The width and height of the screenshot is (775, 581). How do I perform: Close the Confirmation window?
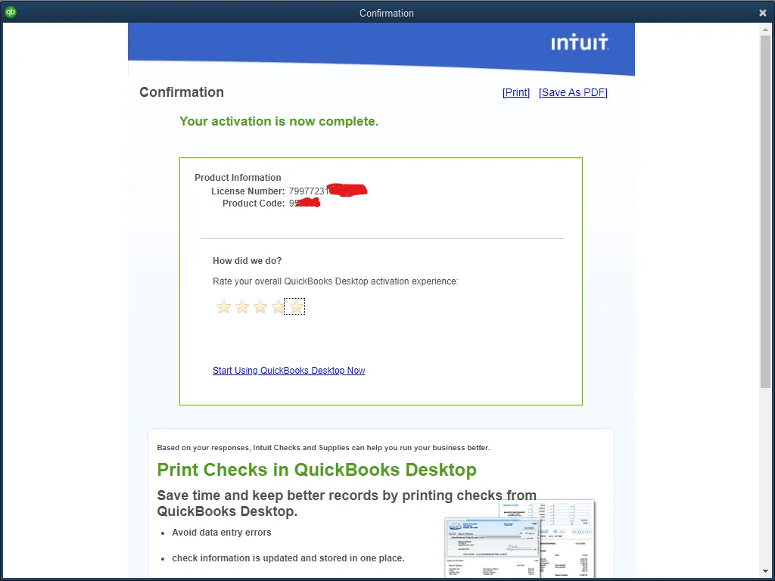click(762, 12)
